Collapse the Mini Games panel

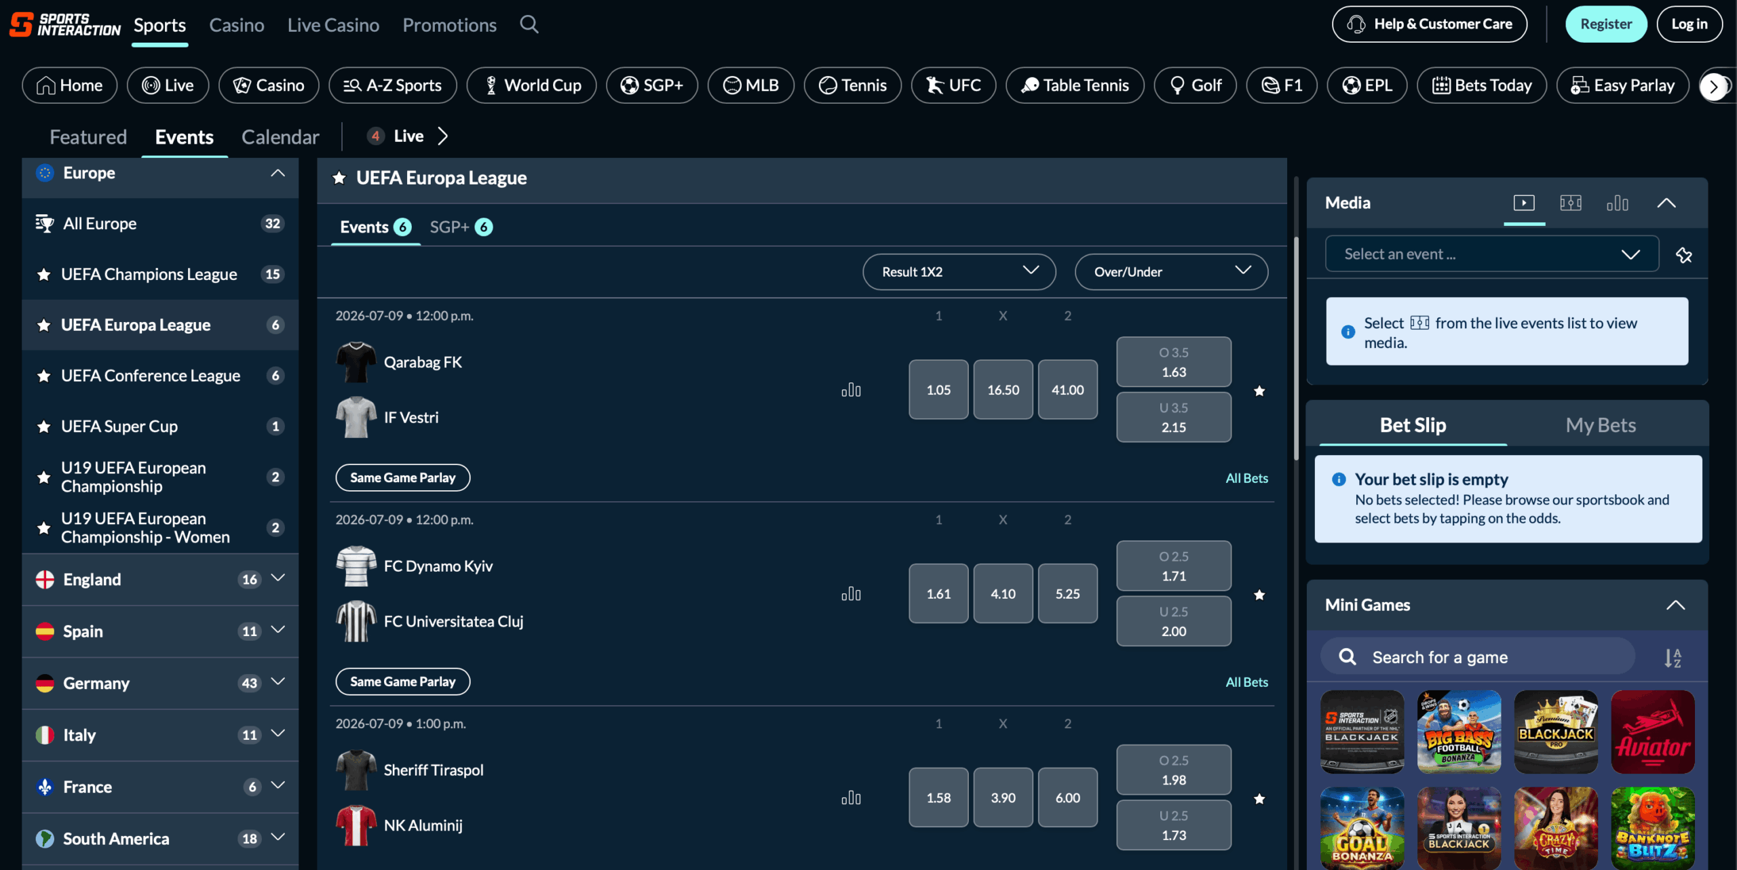coord(1675,605)
